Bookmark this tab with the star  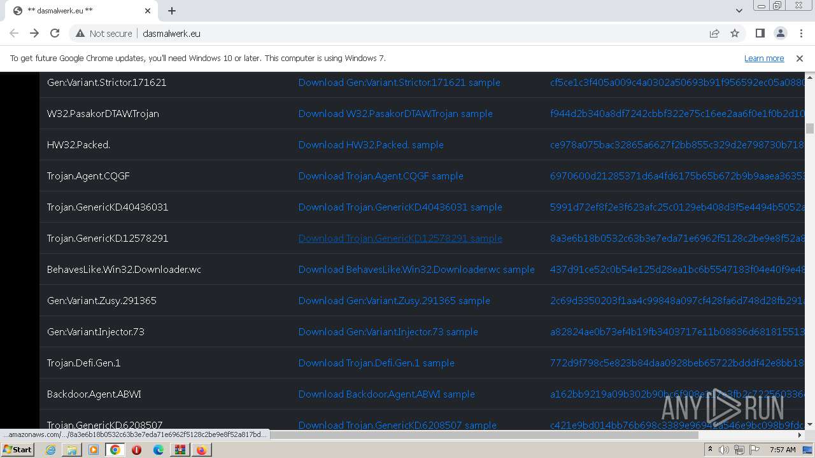tap(735, 33)
